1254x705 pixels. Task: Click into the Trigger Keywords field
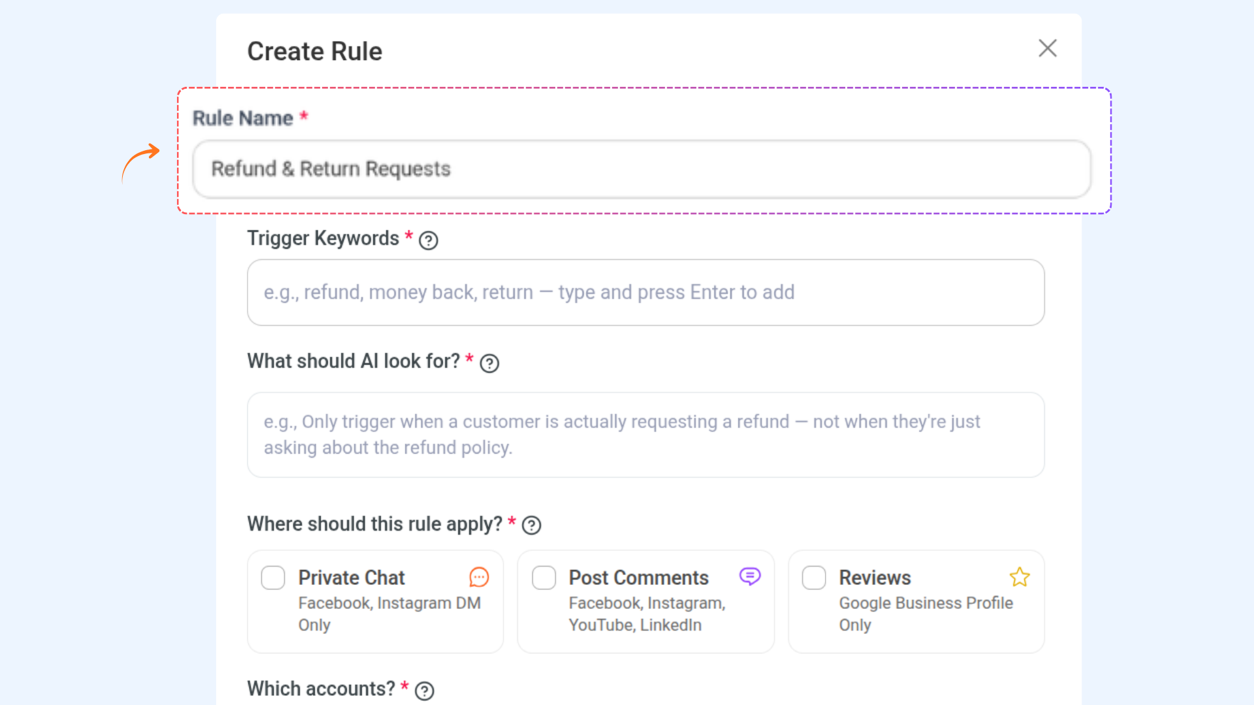coord(645,292)
